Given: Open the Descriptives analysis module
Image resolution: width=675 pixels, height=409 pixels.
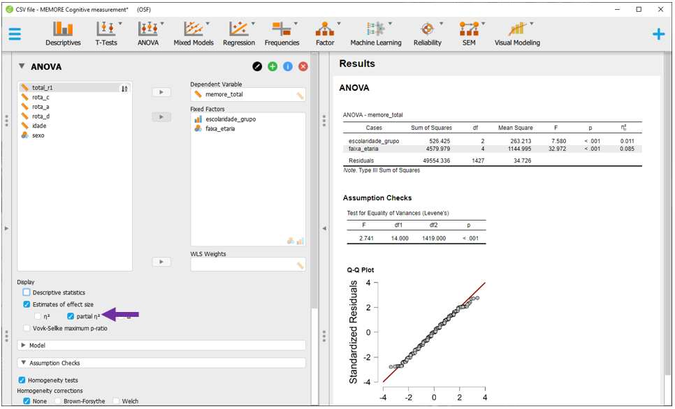Looking at the screenshot, I should 63,34.
